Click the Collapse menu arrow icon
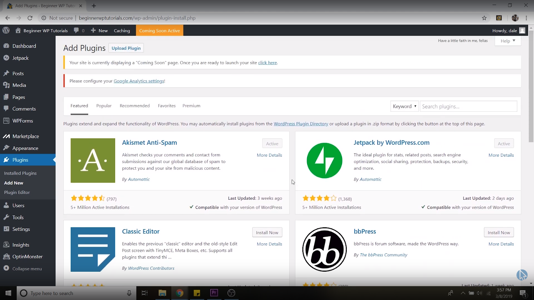This screenshot has height=300, width=534. 6,268
